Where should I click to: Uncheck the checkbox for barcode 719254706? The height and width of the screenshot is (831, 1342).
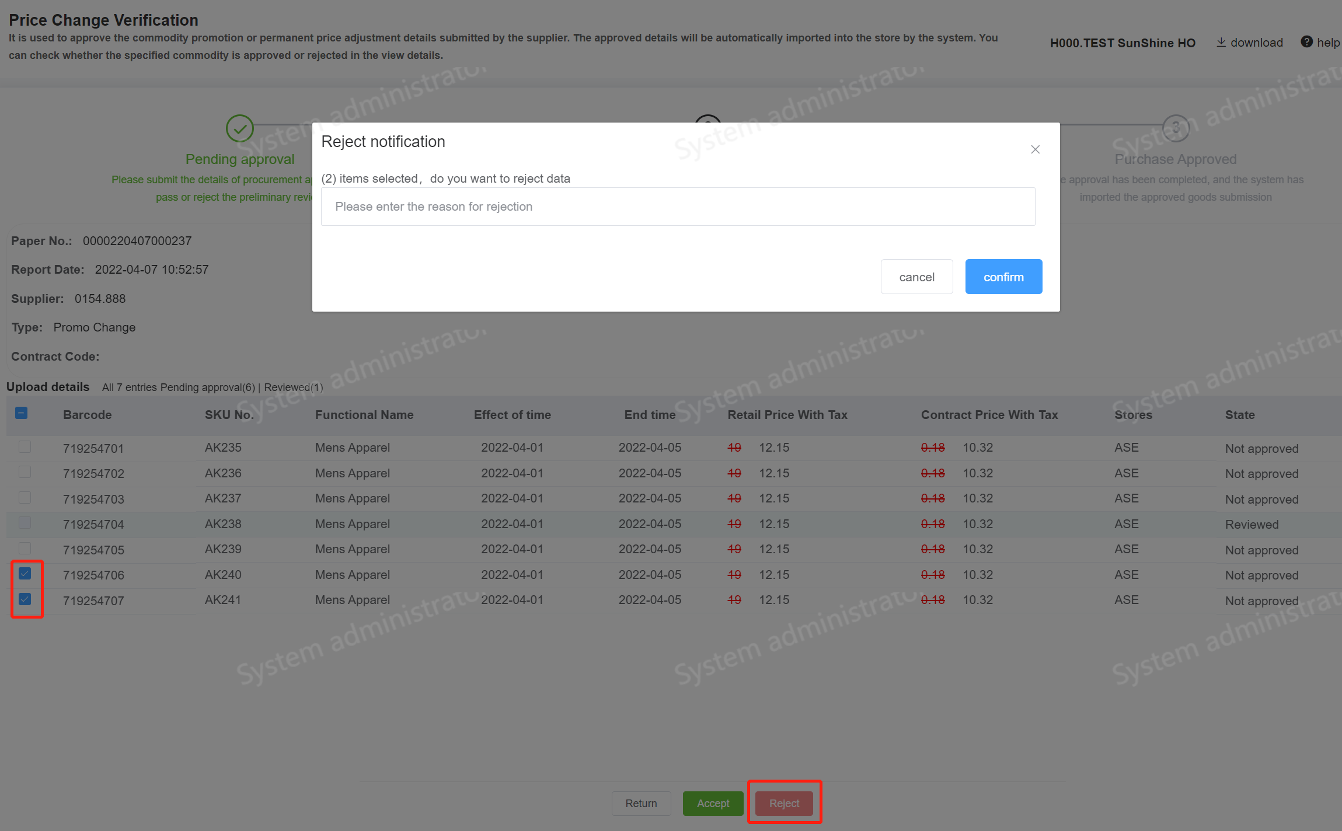pyautogui.click(x=25, y=574)
